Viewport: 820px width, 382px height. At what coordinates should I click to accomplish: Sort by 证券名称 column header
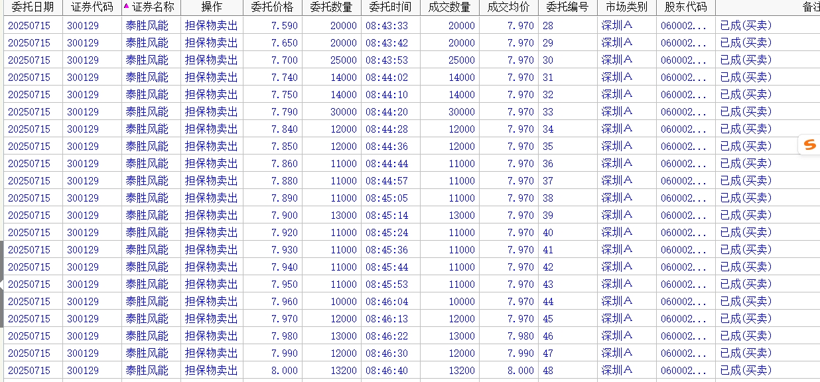(153, 7)
